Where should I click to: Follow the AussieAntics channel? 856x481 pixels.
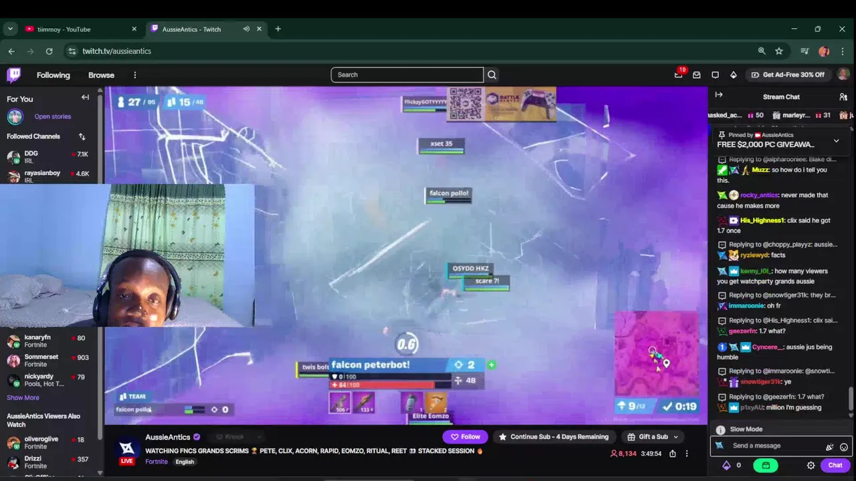(x=465, y=437)
